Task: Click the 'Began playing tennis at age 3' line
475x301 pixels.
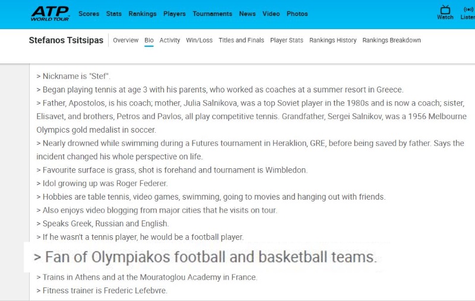Action: pos(220,89)
